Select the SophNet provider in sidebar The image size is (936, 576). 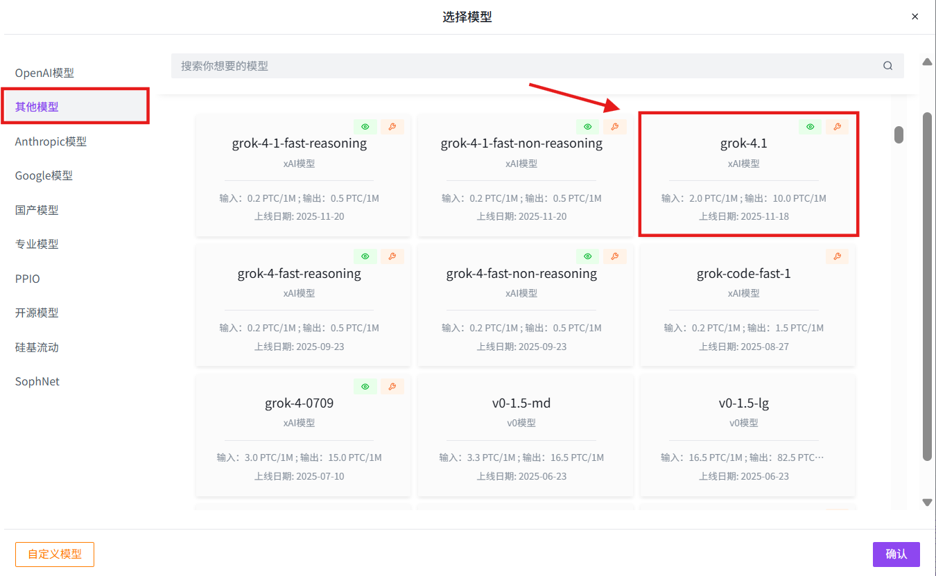coord(37,381)
